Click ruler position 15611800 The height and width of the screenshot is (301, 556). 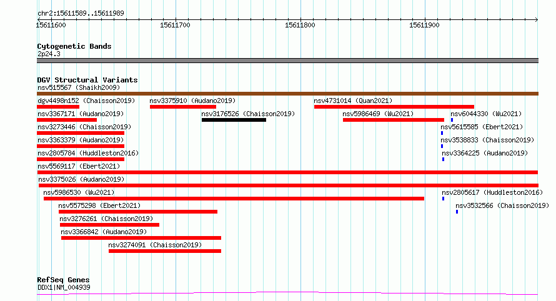pyautogui.click(x=300, y=25)
